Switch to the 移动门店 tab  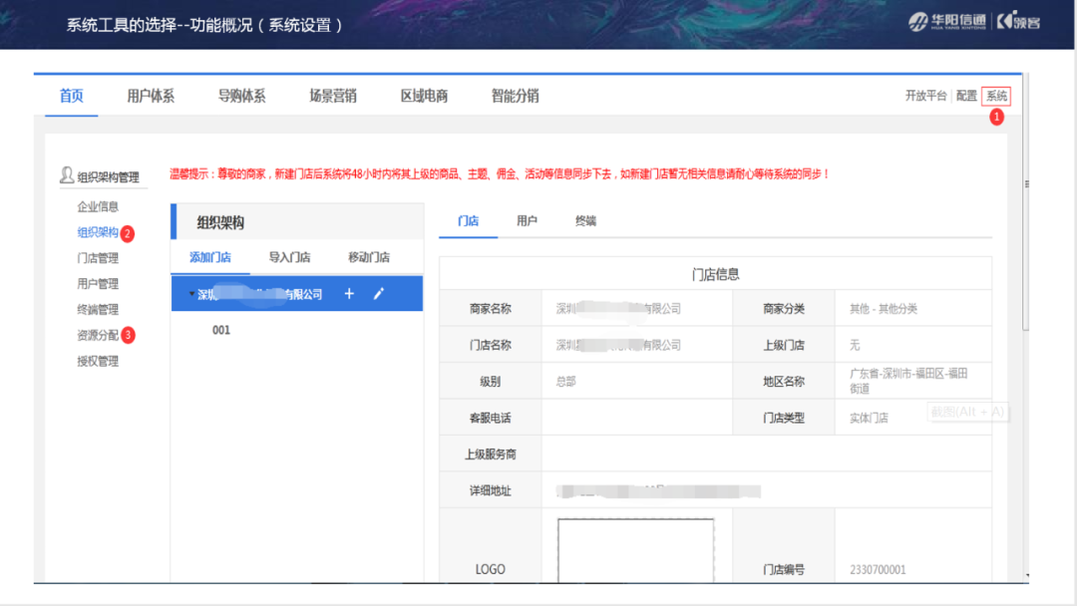[369, 257]
